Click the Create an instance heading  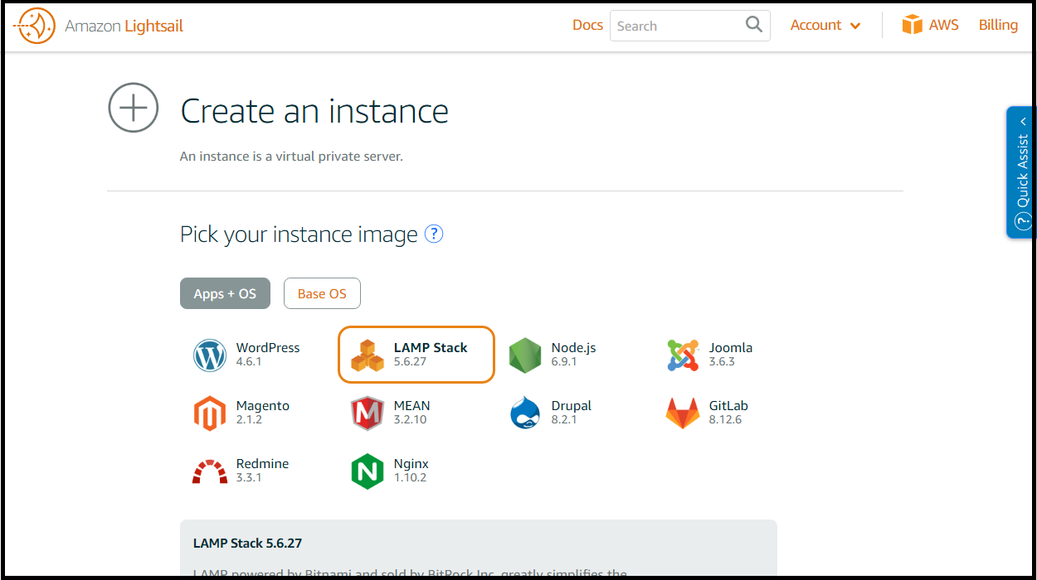point(314,111)
